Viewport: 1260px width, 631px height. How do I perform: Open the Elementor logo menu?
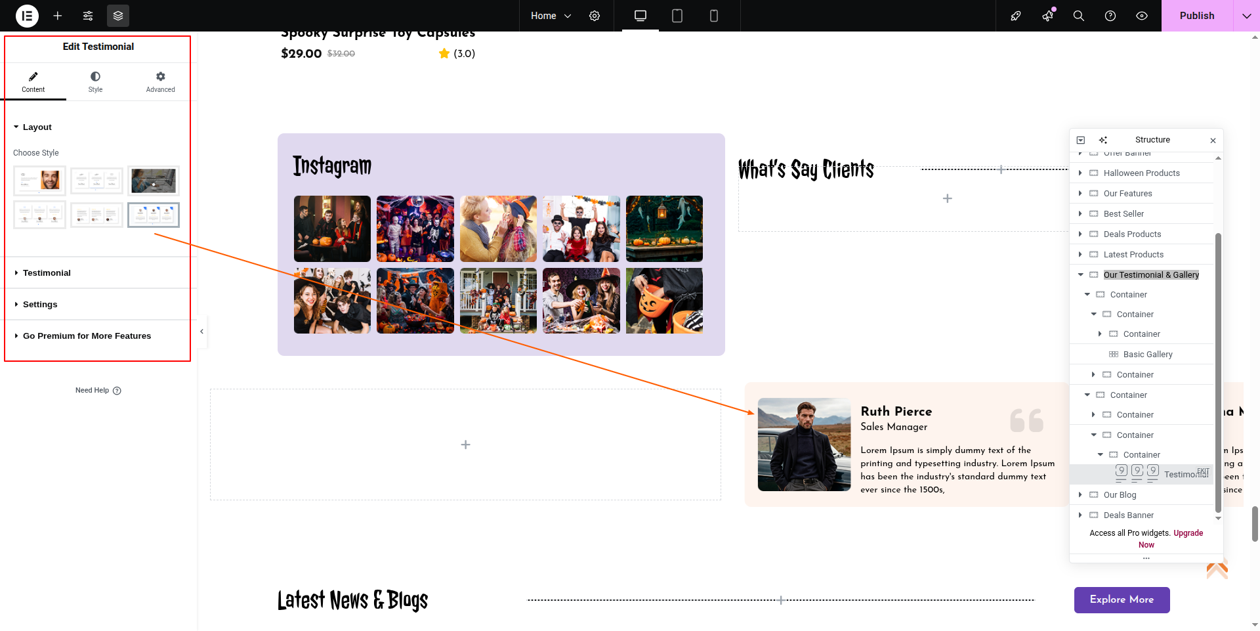(27, 16)
